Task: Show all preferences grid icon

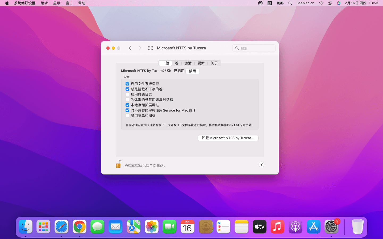Action: (151, 48)
